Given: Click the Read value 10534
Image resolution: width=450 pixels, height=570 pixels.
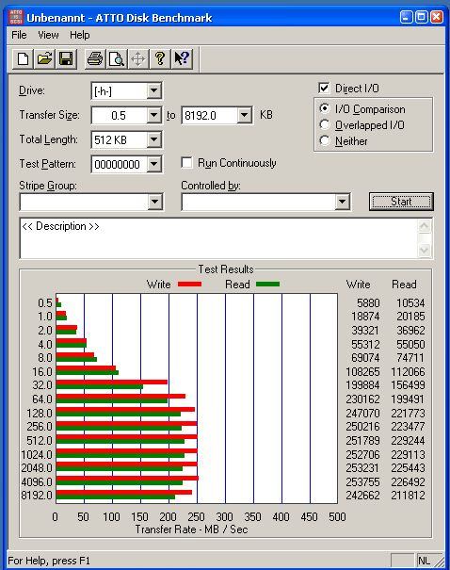Looking at the screenshot, I should coord(410,302).
